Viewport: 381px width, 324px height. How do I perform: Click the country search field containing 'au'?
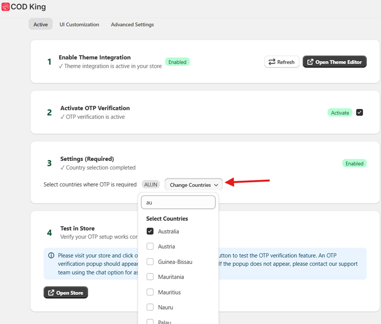pyautogui.click(x=178, y=202)
